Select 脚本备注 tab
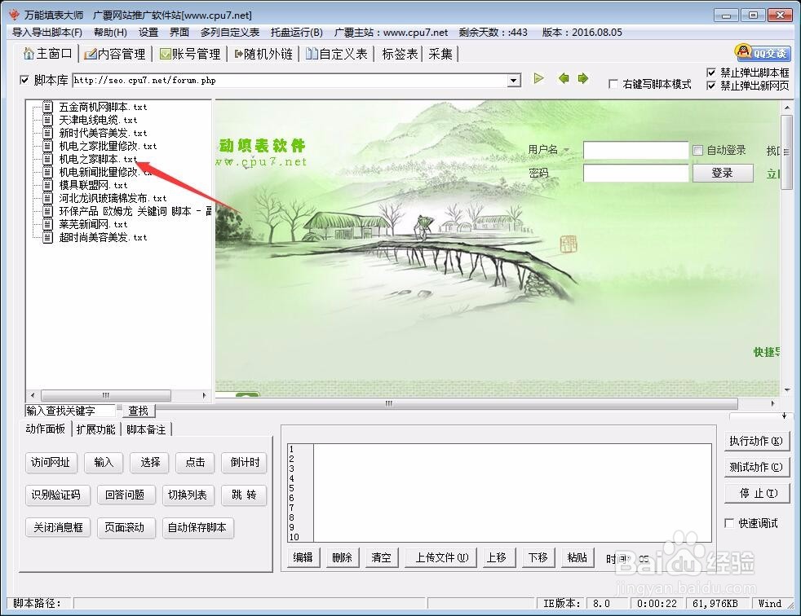The image size is (801, 616). point(146,429)
